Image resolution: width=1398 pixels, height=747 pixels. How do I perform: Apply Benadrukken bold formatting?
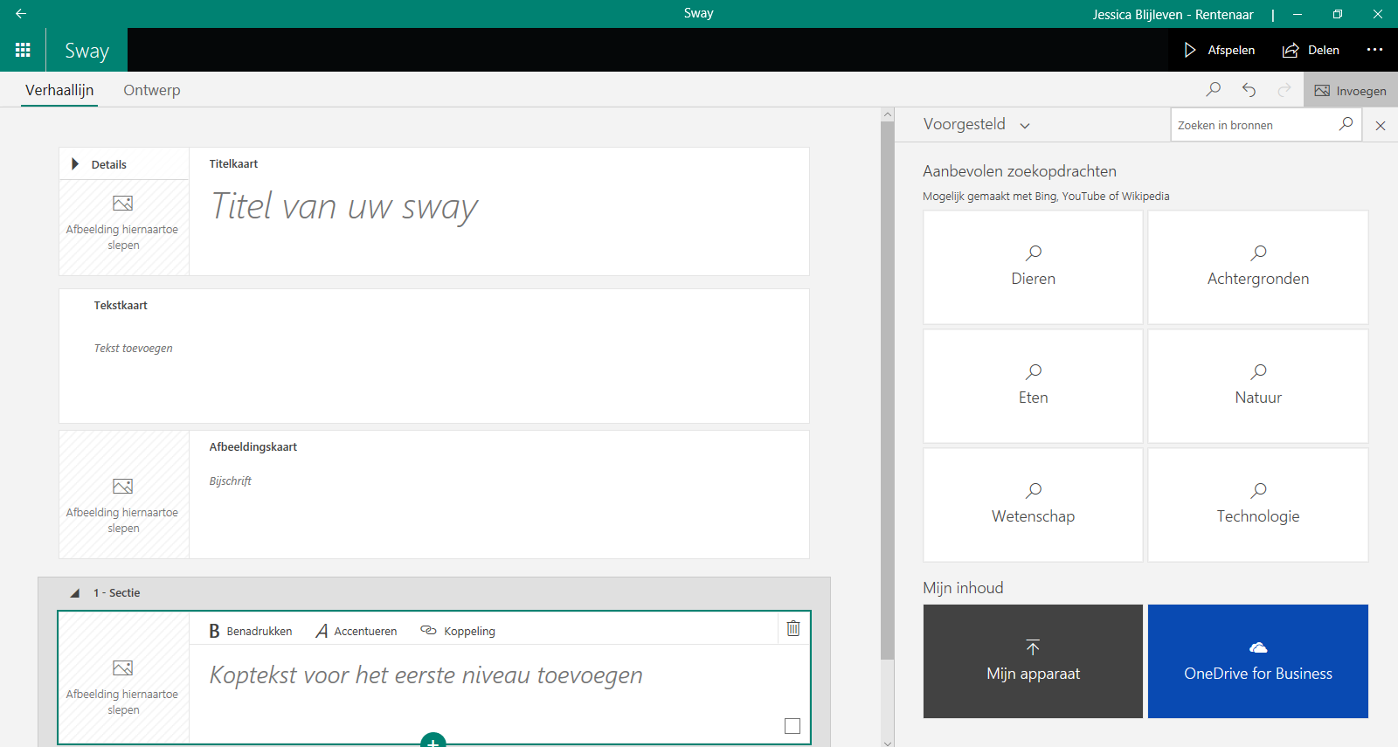point(251,631)
